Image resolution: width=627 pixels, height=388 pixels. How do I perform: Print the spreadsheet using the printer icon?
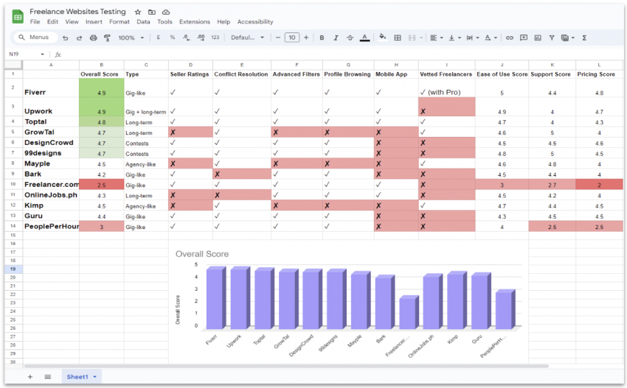point(93,38)
